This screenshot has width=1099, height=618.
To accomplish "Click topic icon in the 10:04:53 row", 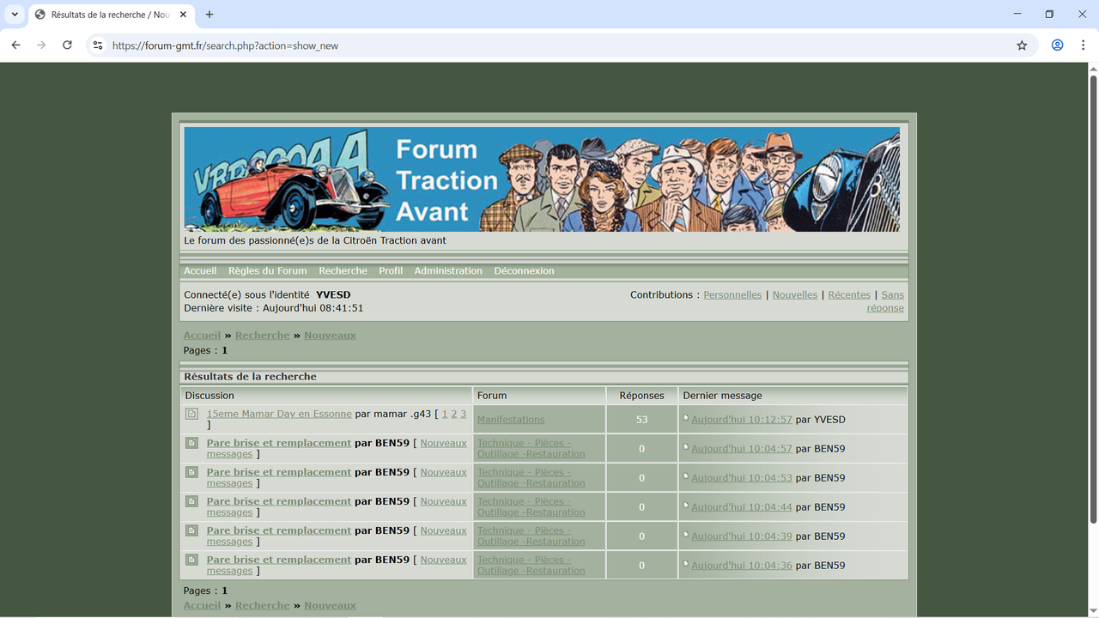I will tap(191, 472).
